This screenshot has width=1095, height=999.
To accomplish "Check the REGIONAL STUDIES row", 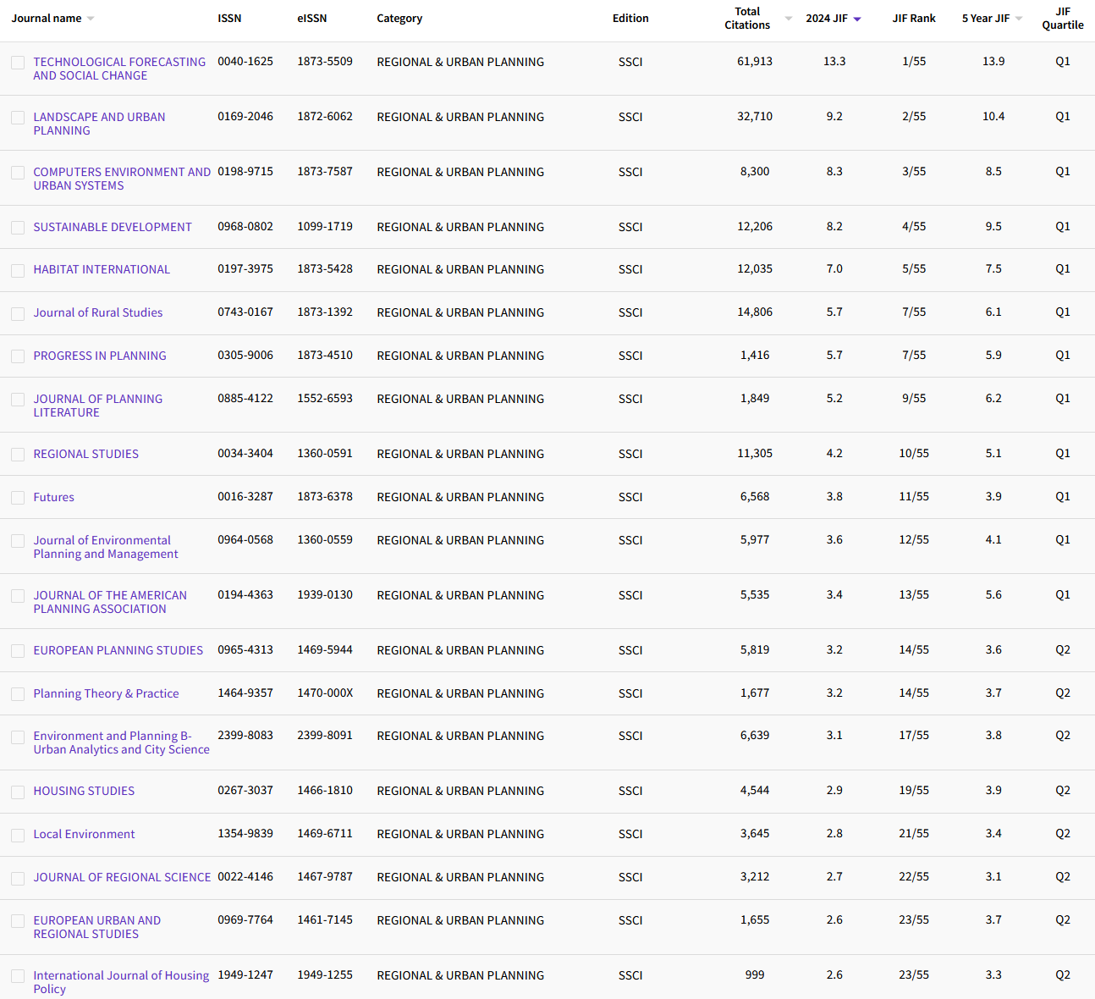I will (18, 454).
